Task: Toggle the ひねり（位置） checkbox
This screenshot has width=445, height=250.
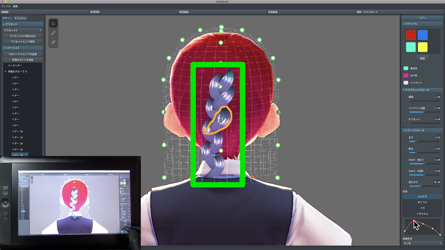Action: 405,173
